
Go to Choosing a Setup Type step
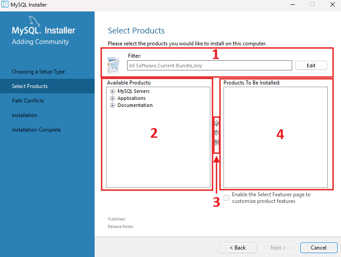click(38, 72)
